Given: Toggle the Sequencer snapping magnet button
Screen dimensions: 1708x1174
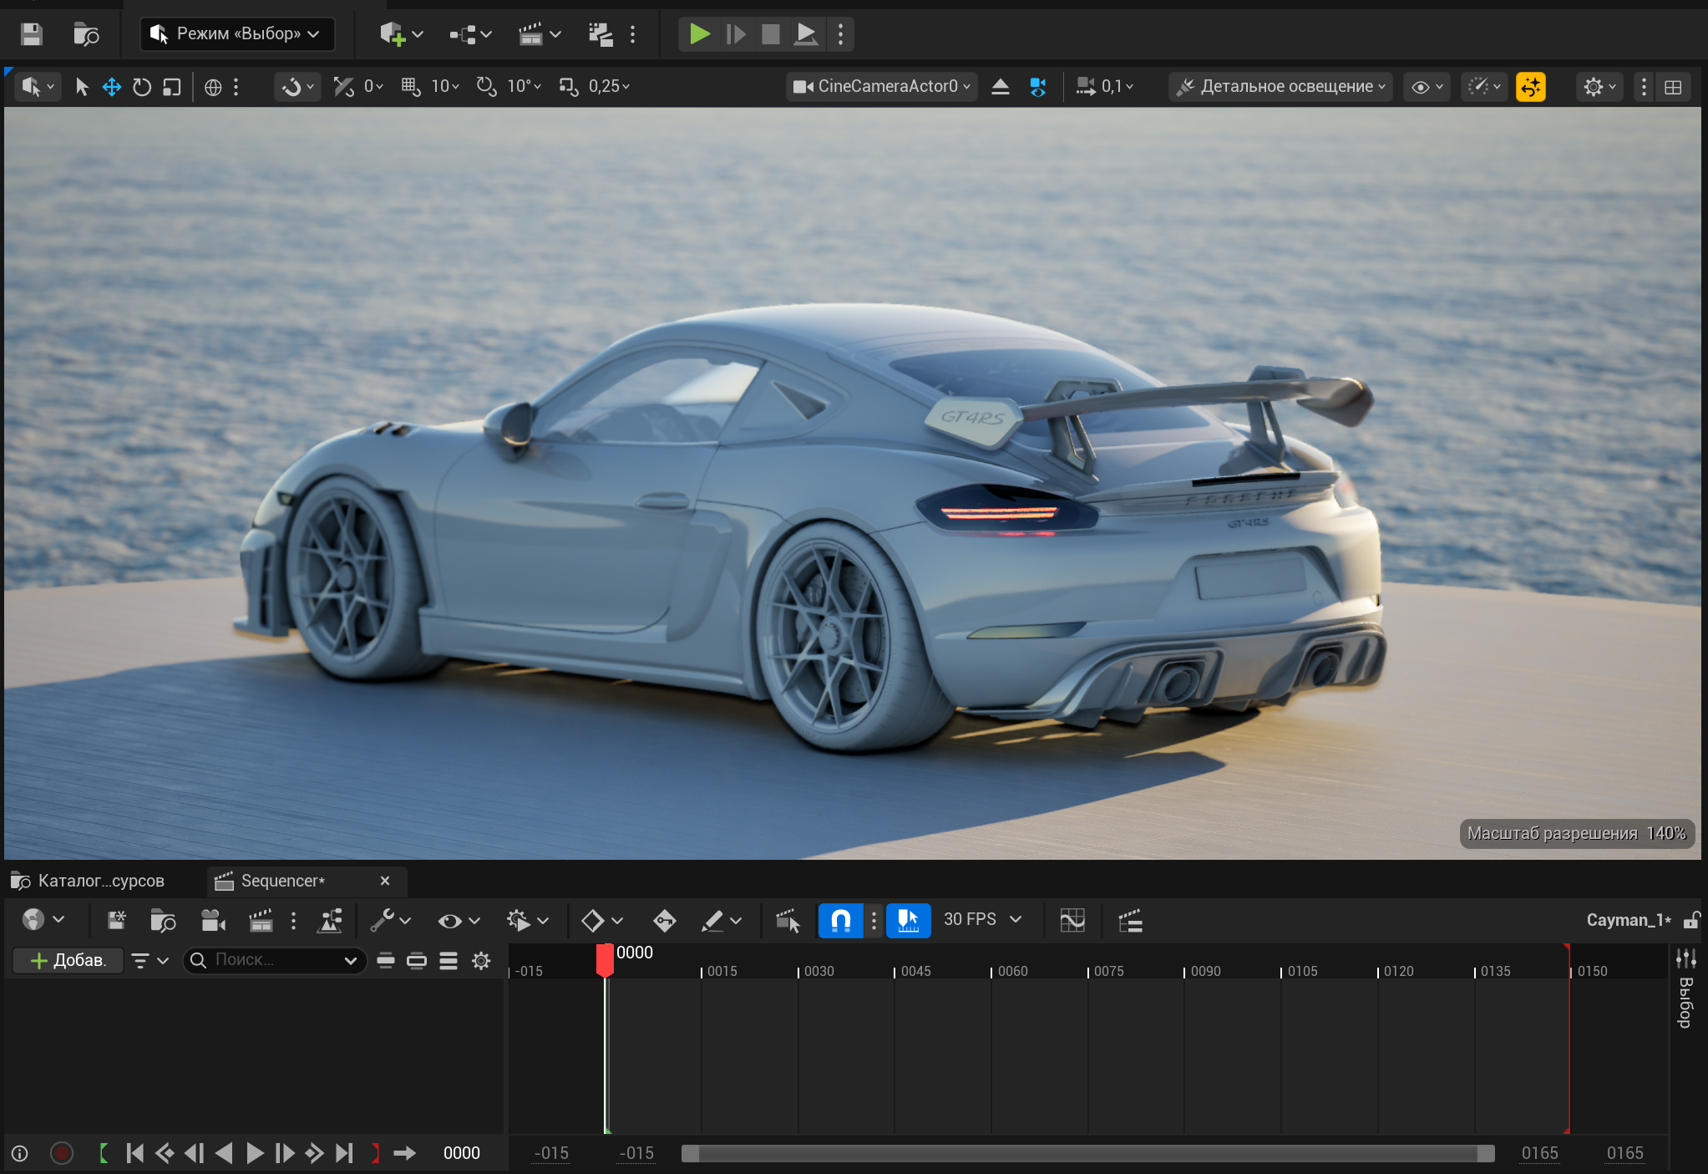Looking at the screenshot, I should click(840, 921).
